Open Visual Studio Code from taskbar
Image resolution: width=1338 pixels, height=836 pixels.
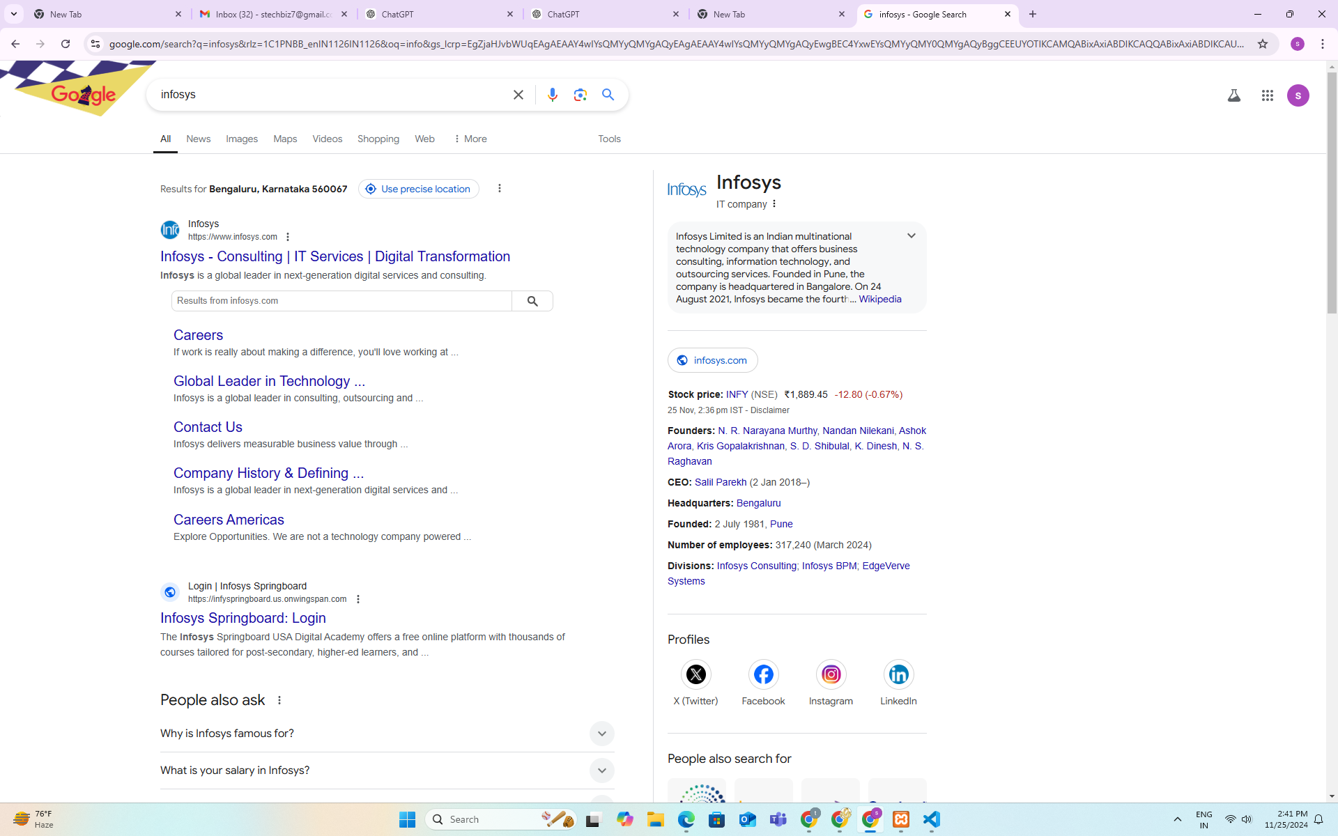point(931,819)
